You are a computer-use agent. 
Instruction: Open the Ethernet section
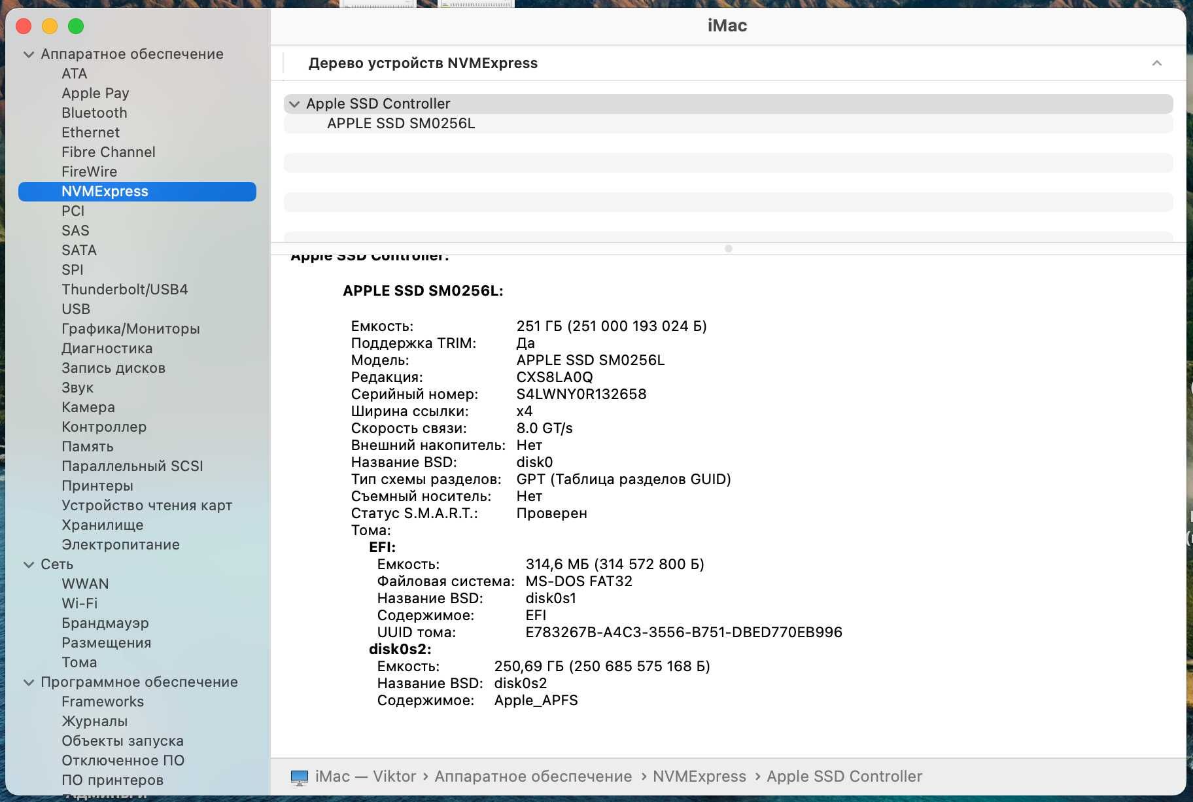[x=90, y=133]
